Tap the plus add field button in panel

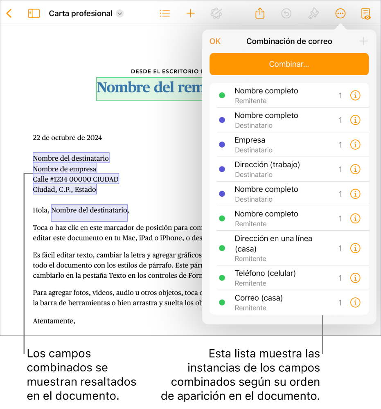tap(363, 41)
